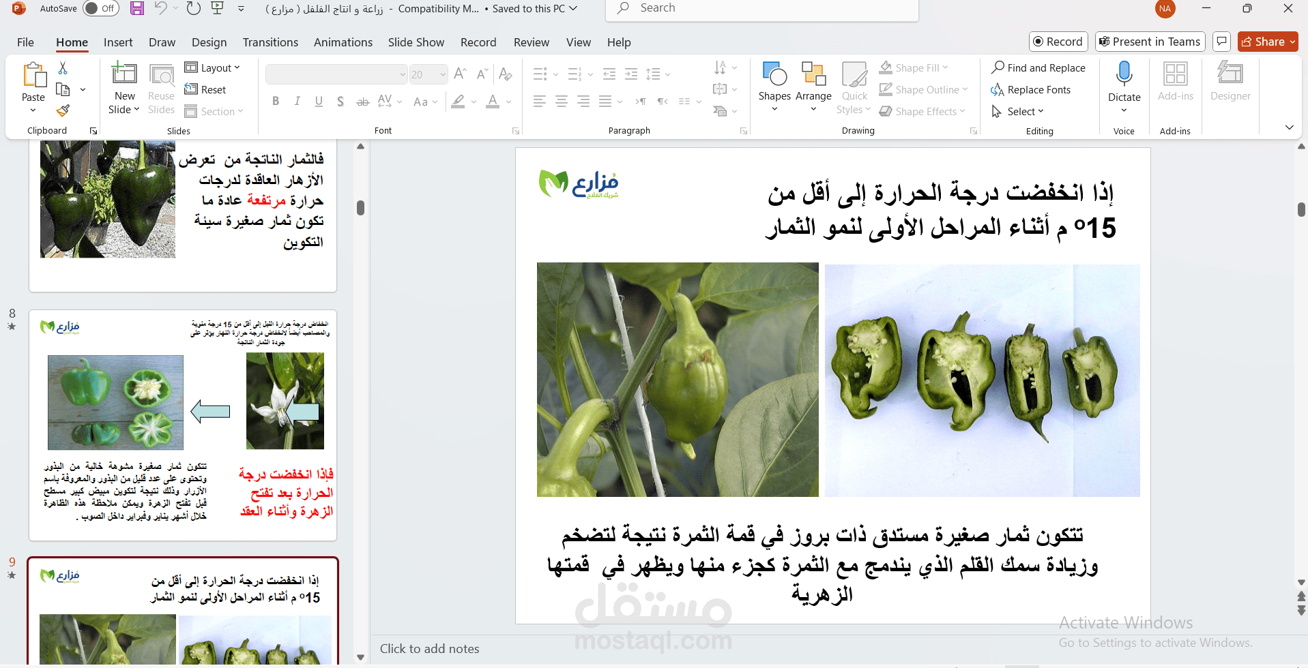
Task: Increase list indent level icon
Action: tap(631, 74)
